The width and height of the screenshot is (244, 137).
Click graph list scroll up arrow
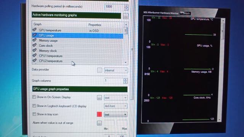[x=126, y=25]
